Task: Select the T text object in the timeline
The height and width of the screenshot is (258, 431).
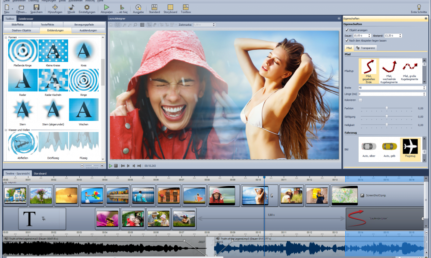Action: (x=42, y=218)
